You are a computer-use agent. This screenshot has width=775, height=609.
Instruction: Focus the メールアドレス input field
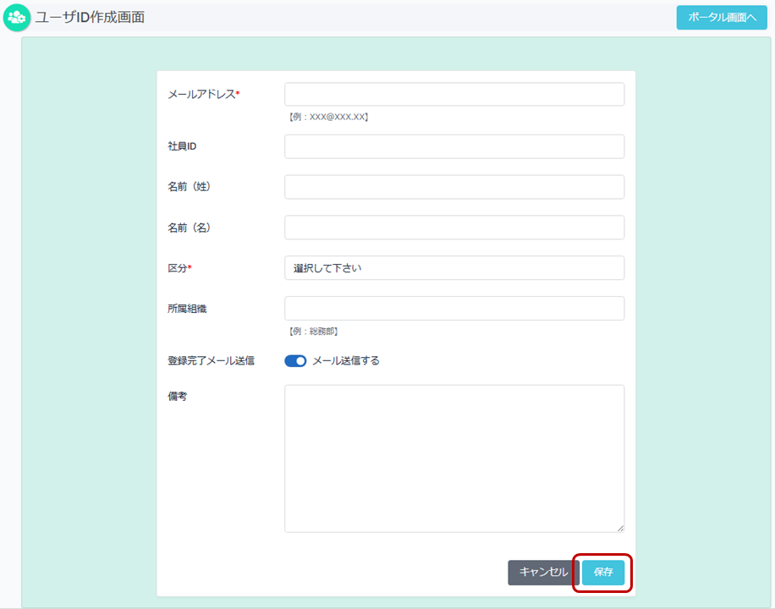tap(454, 94)
